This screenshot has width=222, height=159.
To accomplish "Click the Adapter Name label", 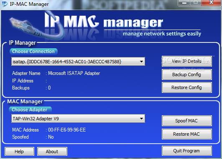I will [x=26, y=73].
